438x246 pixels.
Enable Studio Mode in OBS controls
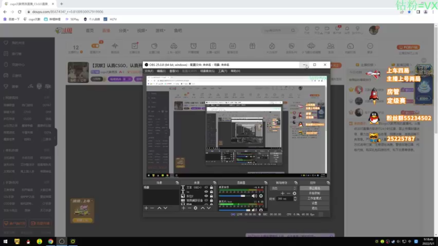coord(314,198)
